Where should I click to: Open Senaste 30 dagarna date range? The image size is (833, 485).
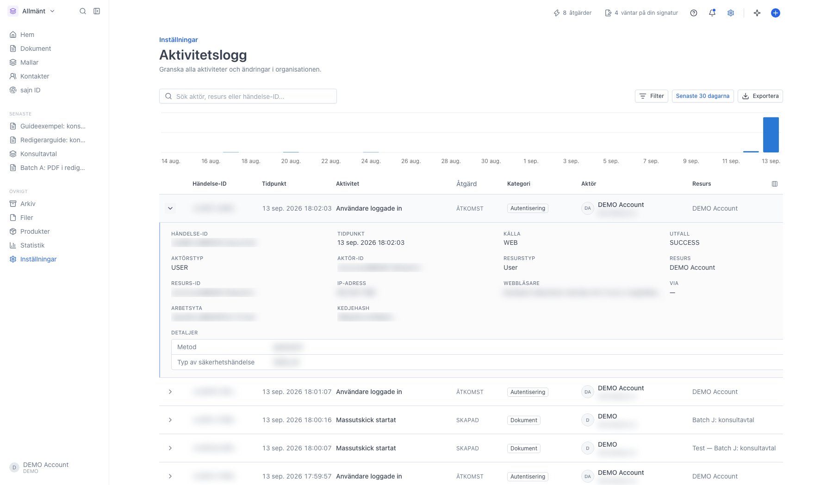pos(702,96)
